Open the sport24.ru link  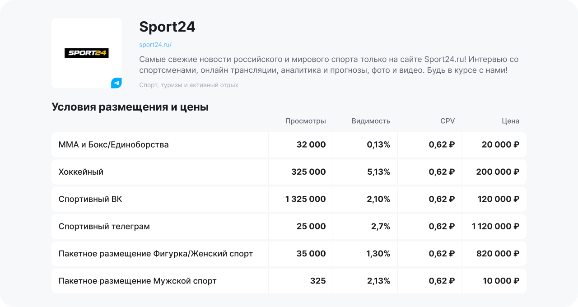coord(155,45)
